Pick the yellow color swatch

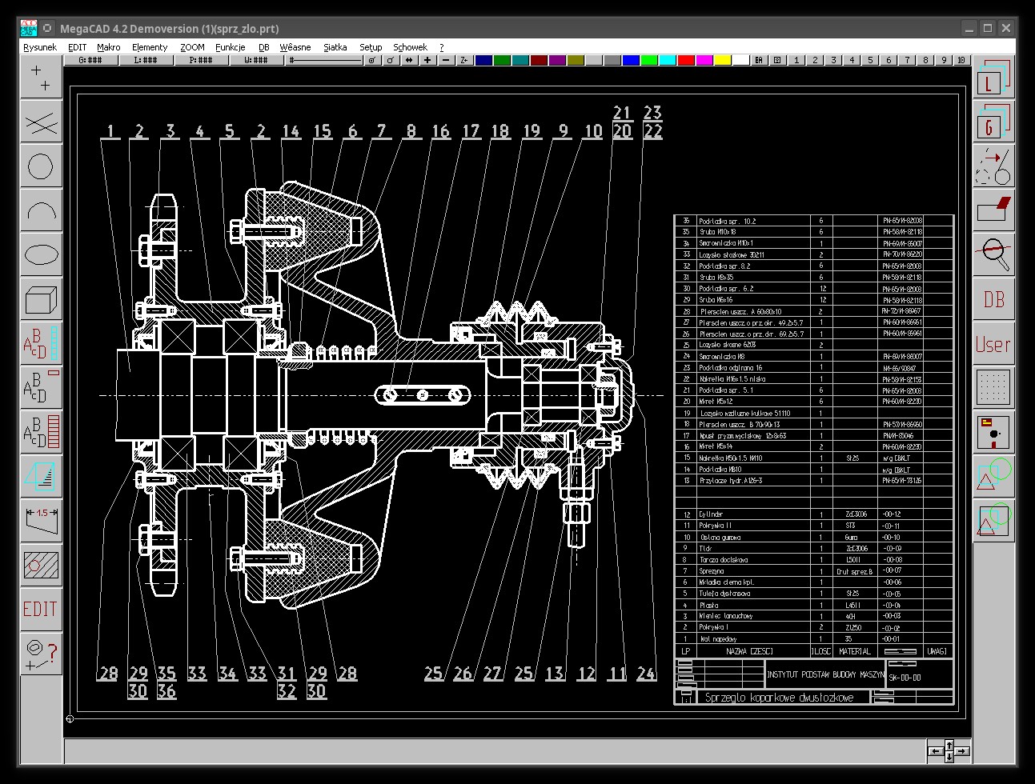pos(722,60)
